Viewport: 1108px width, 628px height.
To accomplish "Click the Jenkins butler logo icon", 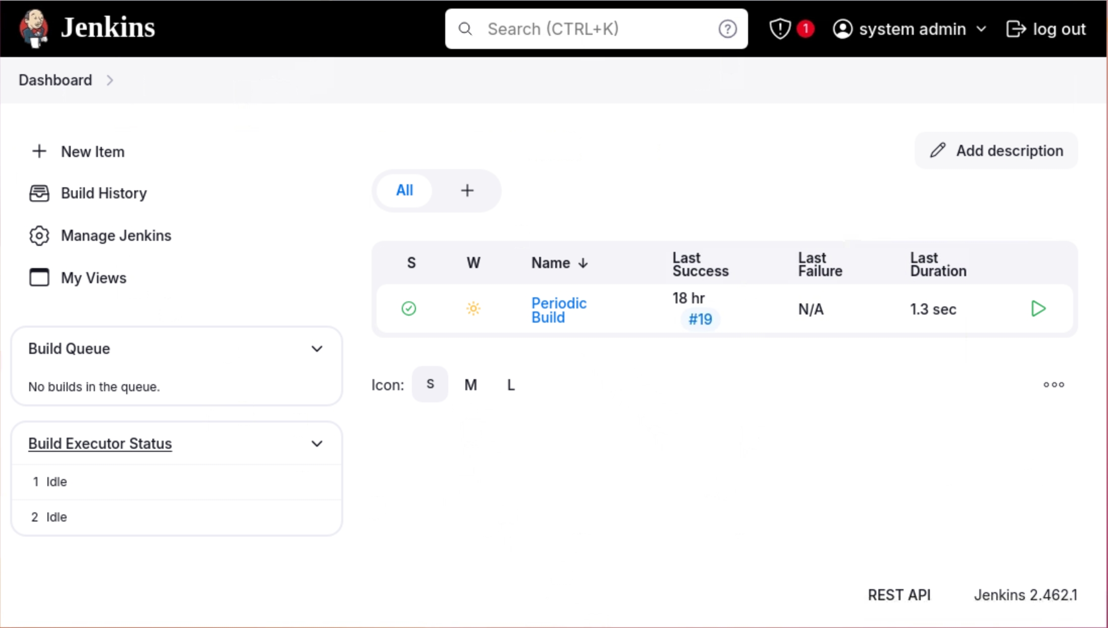I will 34,28.
